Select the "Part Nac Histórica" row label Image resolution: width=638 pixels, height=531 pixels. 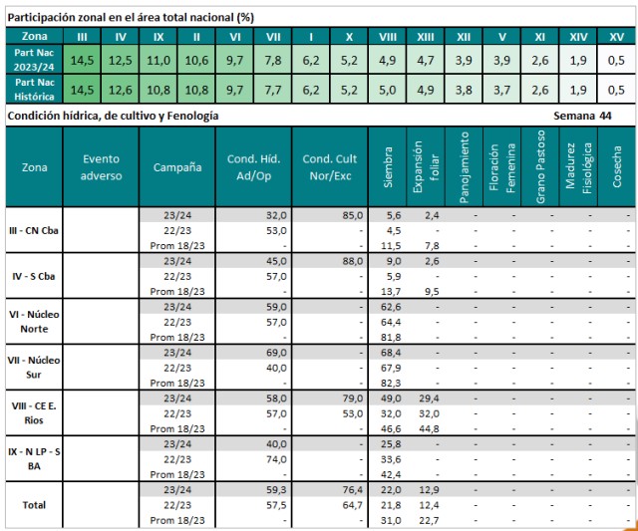[x=35, y=89]
